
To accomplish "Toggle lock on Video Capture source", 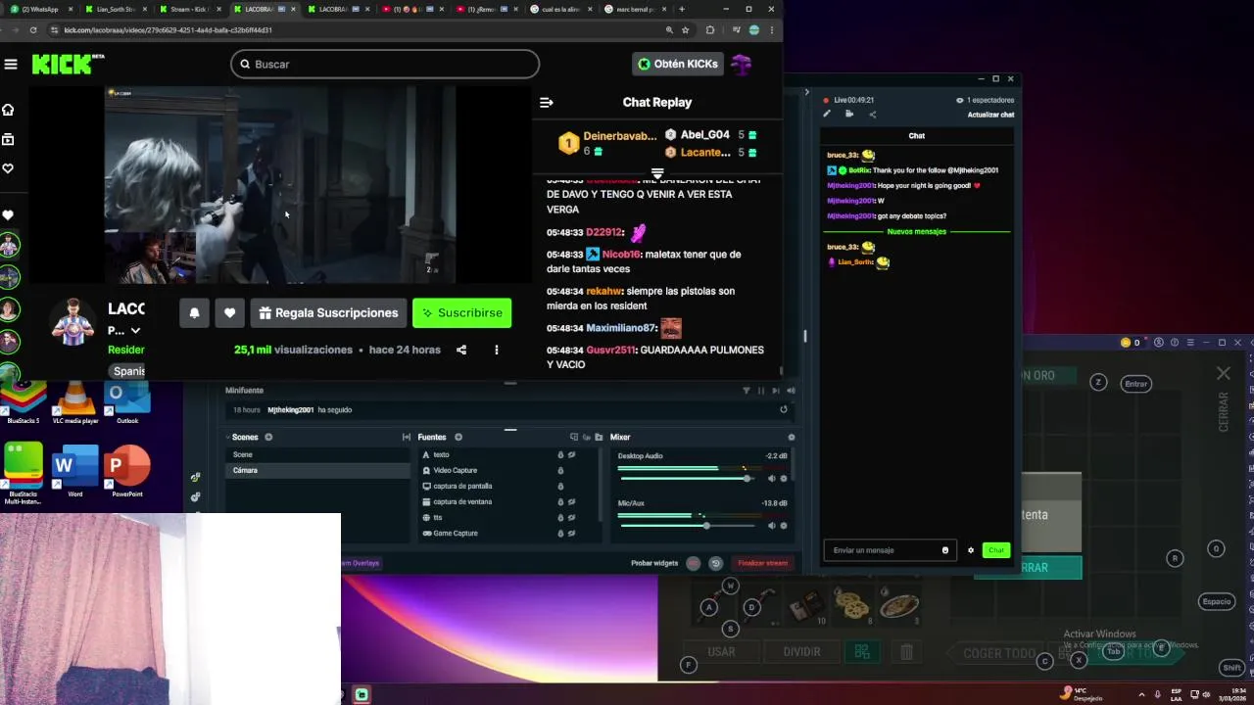I will (560, 471).
